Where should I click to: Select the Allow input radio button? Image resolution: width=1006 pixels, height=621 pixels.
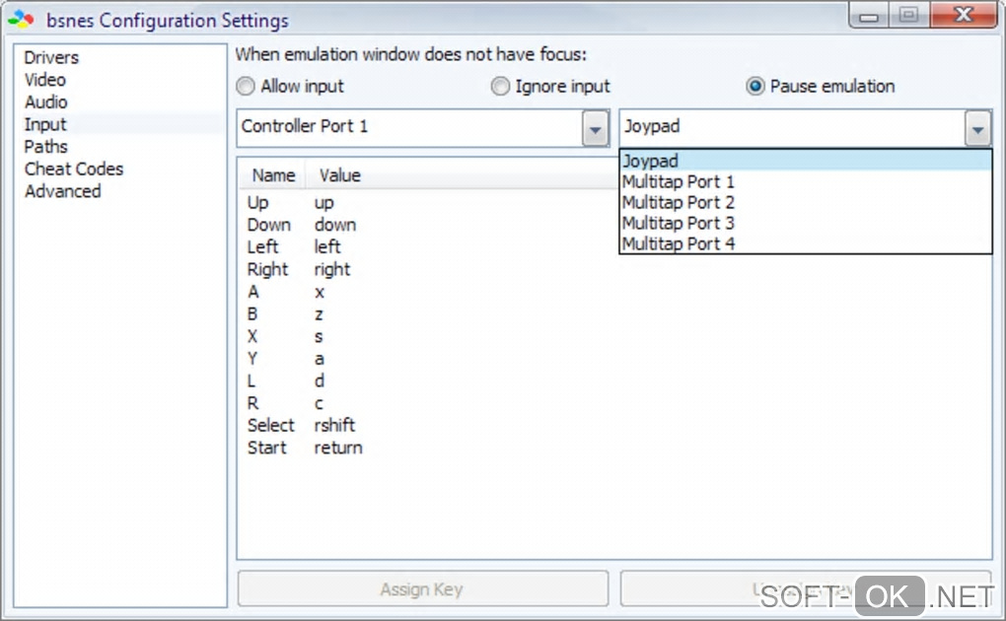click(246, 87)
